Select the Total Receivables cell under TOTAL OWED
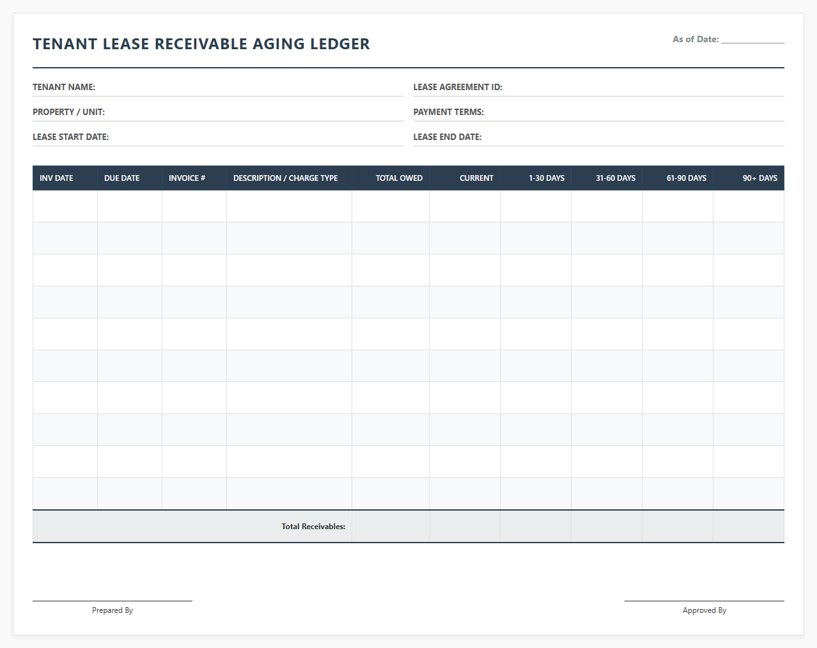This screenshot has width=817, height=648. pyautogui.click(x=391, y=527)
